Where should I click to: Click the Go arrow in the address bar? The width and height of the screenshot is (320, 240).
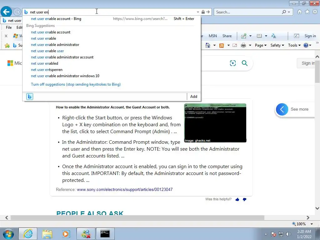(x=208, y=12)
